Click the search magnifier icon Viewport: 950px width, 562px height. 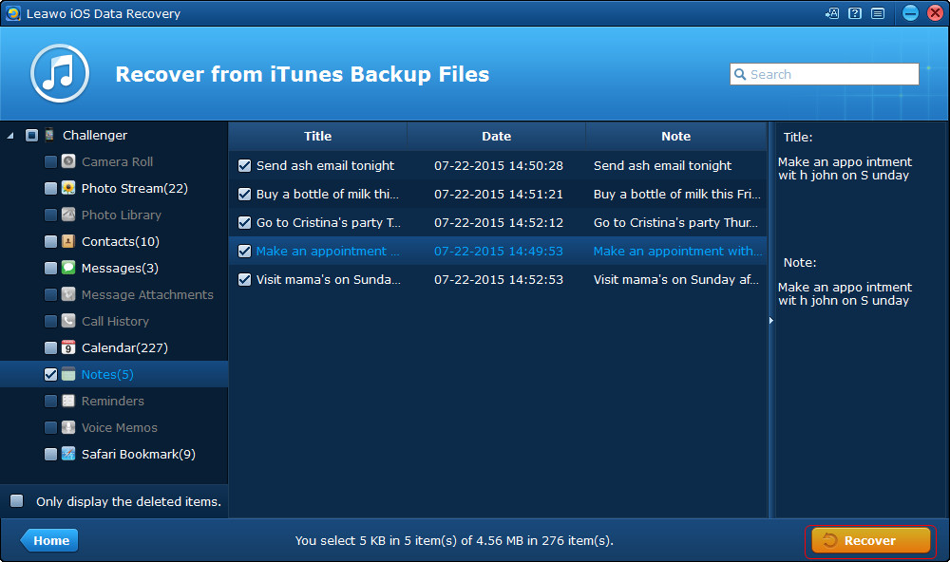[740, 74]
